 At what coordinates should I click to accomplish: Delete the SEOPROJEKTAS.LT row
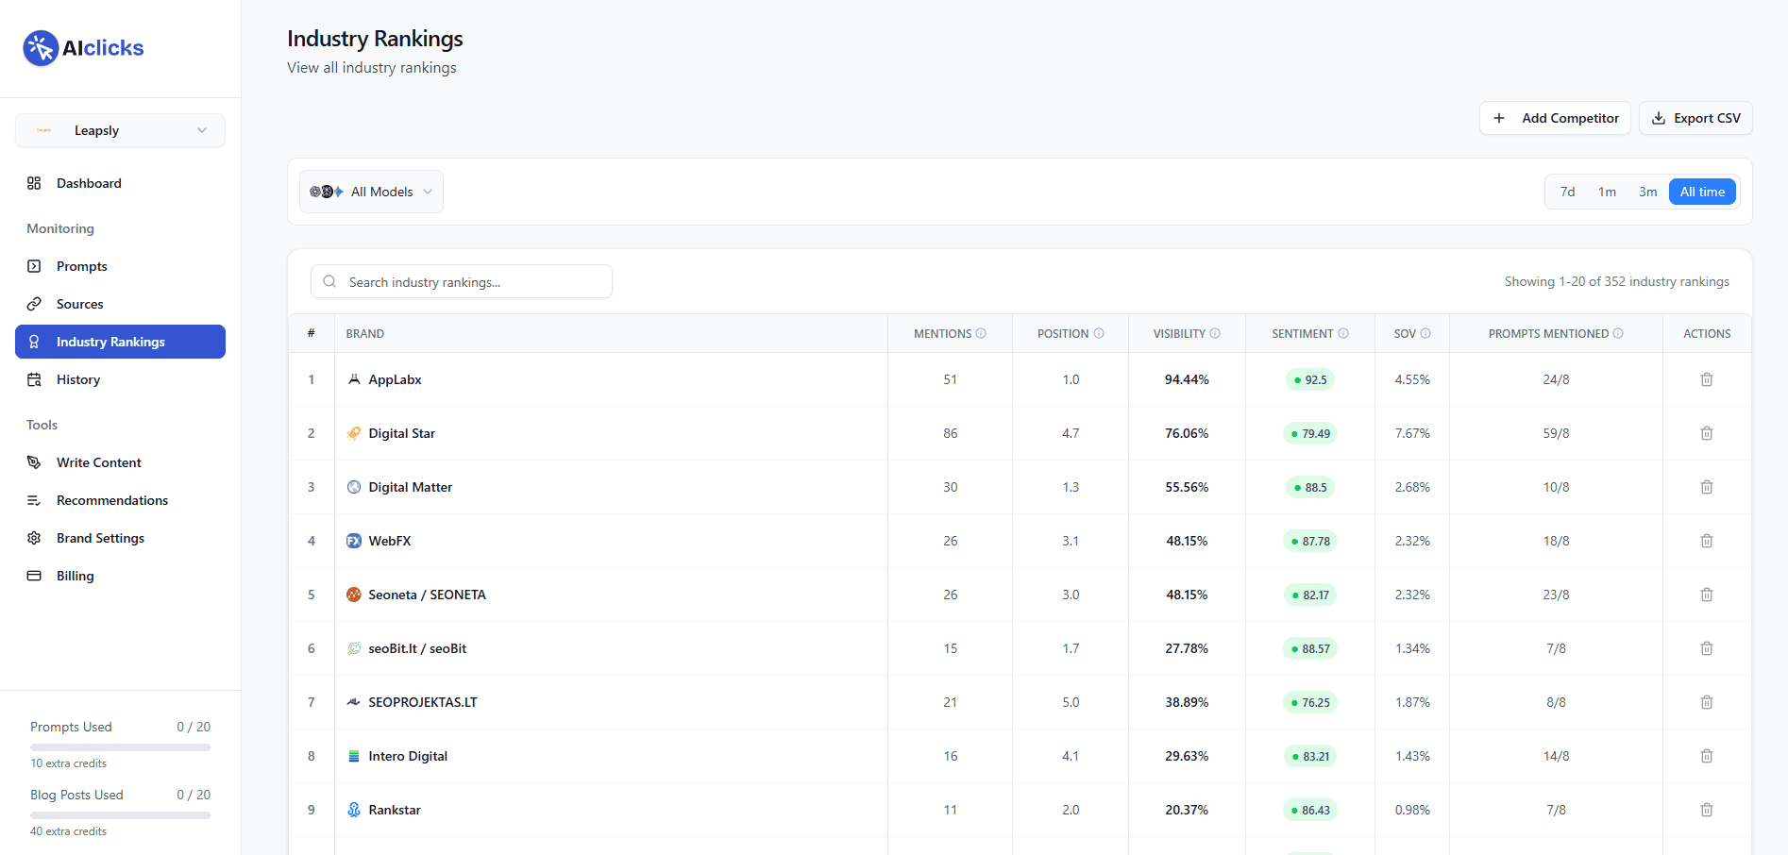click(x=1707, y=702)
